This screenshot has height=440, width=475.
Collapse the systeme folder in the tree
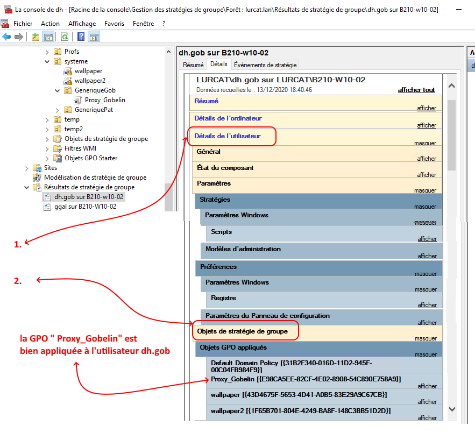click(x=47, y=61)
